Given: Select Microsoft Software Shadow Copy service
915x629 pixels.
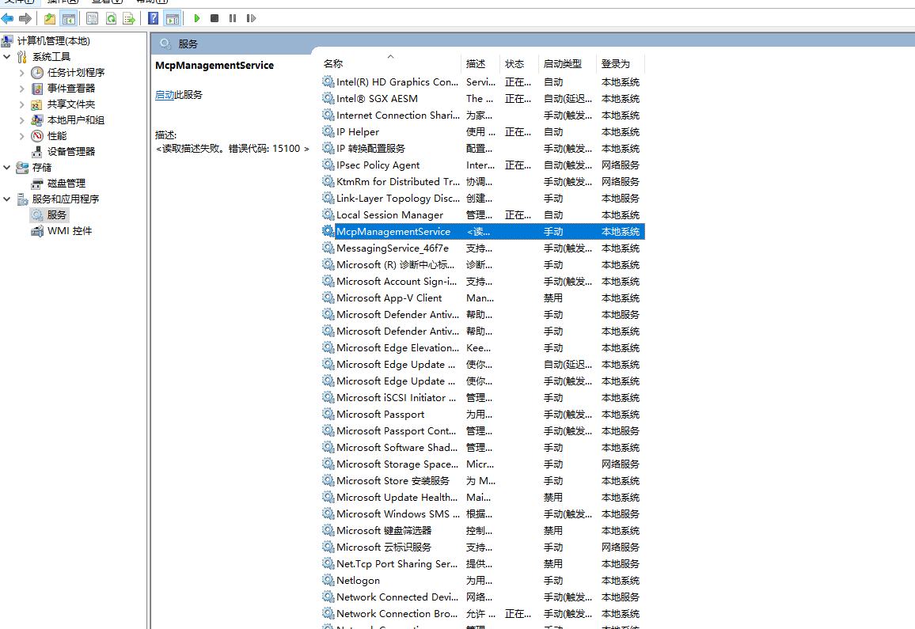Looking at the screenshot, I should (483, 448).
